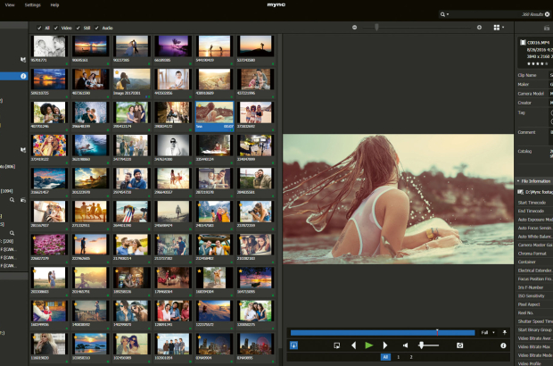Click the Catalog property label
The width and height of the screenshot is (553, 366).
tap(524, 151)
